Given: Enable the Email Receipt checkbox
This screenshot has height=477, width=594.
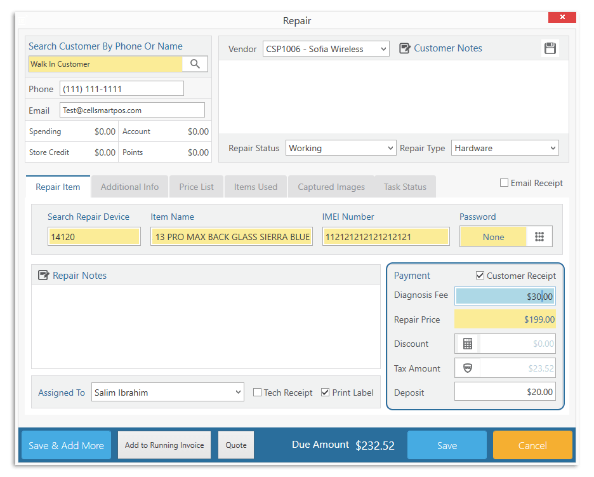Looking at the screenshot, I should coord(505,183).
